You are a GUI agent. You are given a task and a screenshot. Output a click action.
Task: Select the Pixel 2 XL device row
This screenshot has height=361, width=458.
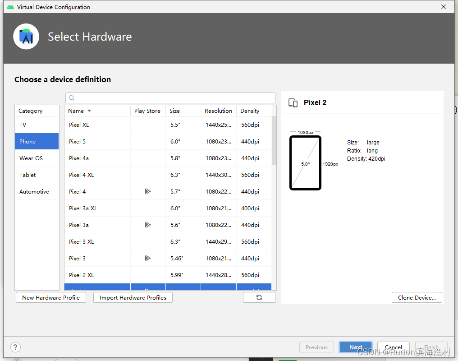coord(168,275)
